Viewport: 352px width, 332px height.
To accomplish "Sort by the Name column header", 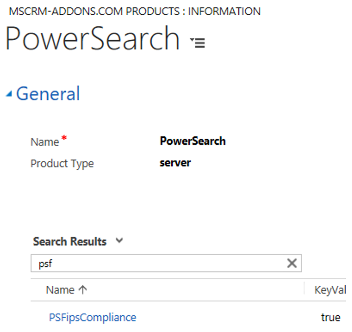I will tap(60, 290).
